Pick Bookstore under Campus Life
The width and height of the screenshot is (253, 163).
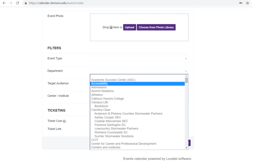point(101,106)
